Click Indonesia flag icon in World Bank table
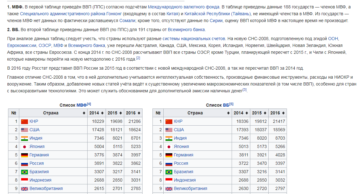Screen dimensions: 363x194 click(x=169, y=180)
